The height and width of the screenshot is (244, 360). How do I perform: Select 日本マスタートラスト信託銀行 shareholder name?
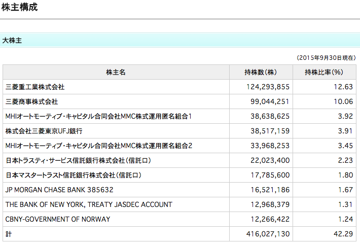[74, 175]
